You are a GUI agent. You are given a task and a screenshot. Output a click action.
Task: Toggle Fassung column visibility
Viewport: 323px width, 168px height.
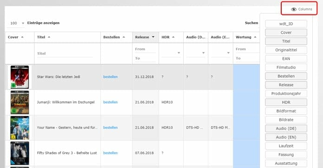point(286,155)
